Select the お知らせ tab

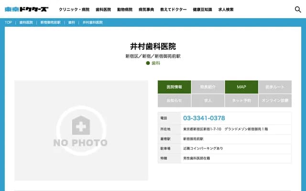pyautogui.click(x=174, y=101)
